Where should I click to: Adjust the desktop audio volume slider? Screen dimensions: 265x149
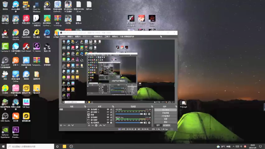click(129, 114)
